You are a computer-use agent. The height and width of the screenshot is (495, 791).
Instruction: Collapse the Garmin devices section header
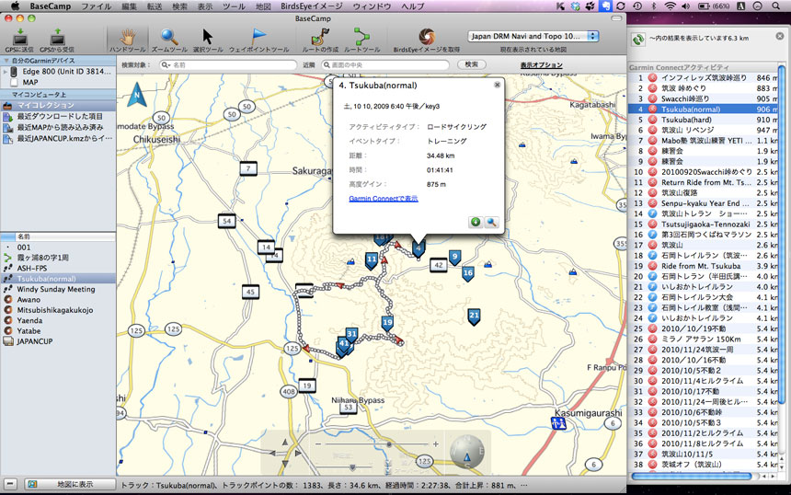(6, 61)
